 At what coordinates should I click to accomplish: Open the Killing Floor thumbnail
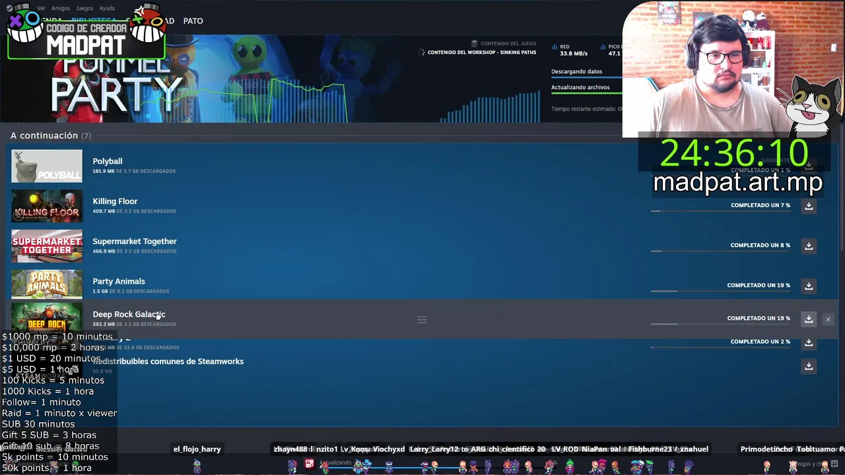(47, 206)
